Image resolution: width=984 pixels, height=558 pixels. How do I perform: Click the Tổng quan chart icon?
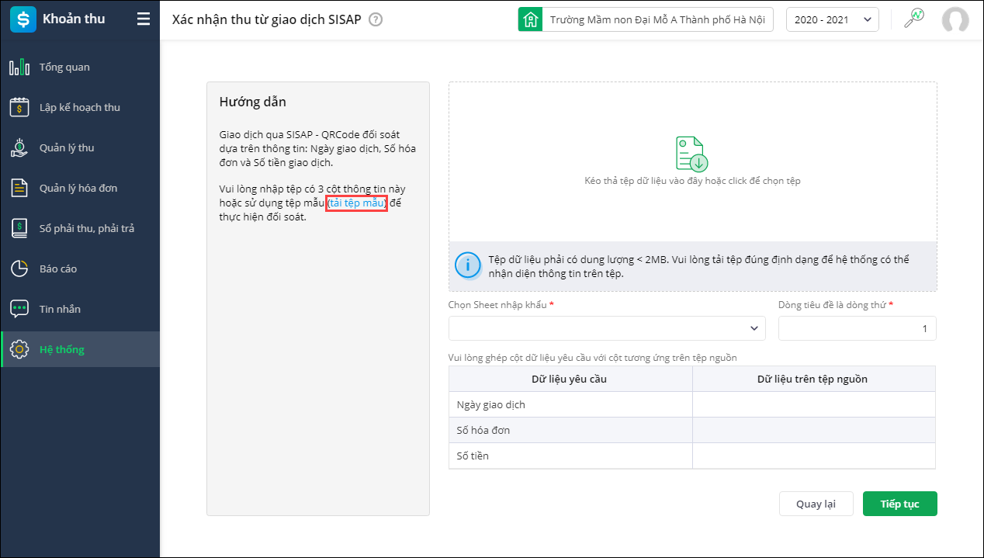(x=19, y=67)
